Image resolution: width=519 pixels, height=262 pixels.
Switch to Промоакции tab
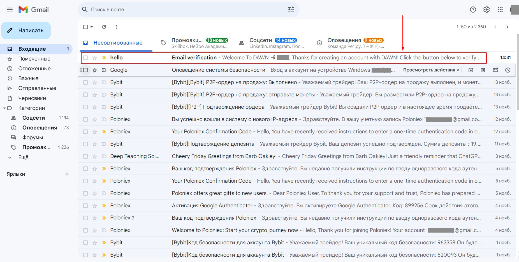pyautogui.click(x=194, y=43)
